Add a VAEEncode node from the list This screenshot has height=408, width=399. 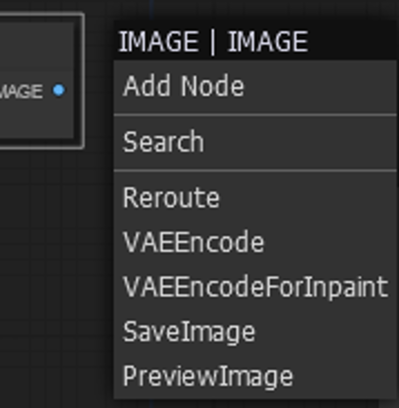pyautogui.click(x=255, y=242)
